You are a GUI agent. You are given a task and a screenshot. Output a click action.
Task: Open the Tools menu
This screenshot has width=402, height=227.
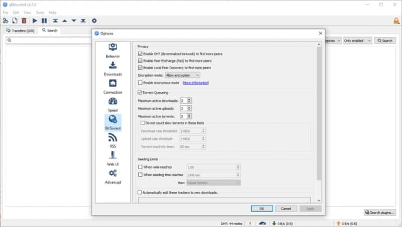coord(40,13)
